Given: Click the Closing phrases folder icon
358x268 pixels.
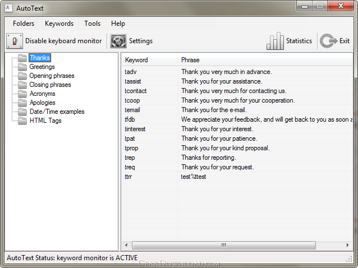Looking at the screenshot, I should pyautogui.click(x=22, y=85).
